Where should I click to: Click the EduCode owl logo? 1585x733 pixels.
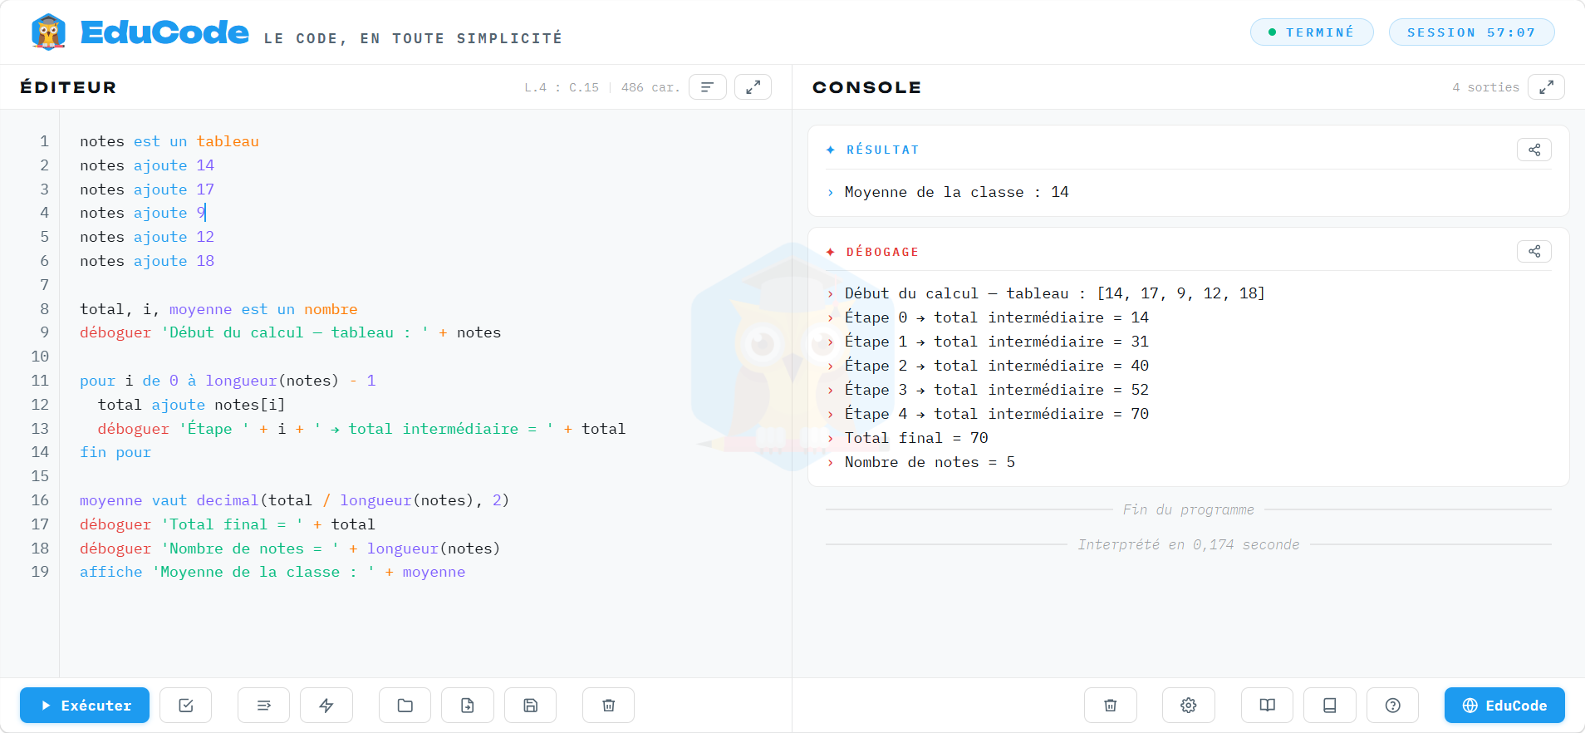click(x=48, y=32)
